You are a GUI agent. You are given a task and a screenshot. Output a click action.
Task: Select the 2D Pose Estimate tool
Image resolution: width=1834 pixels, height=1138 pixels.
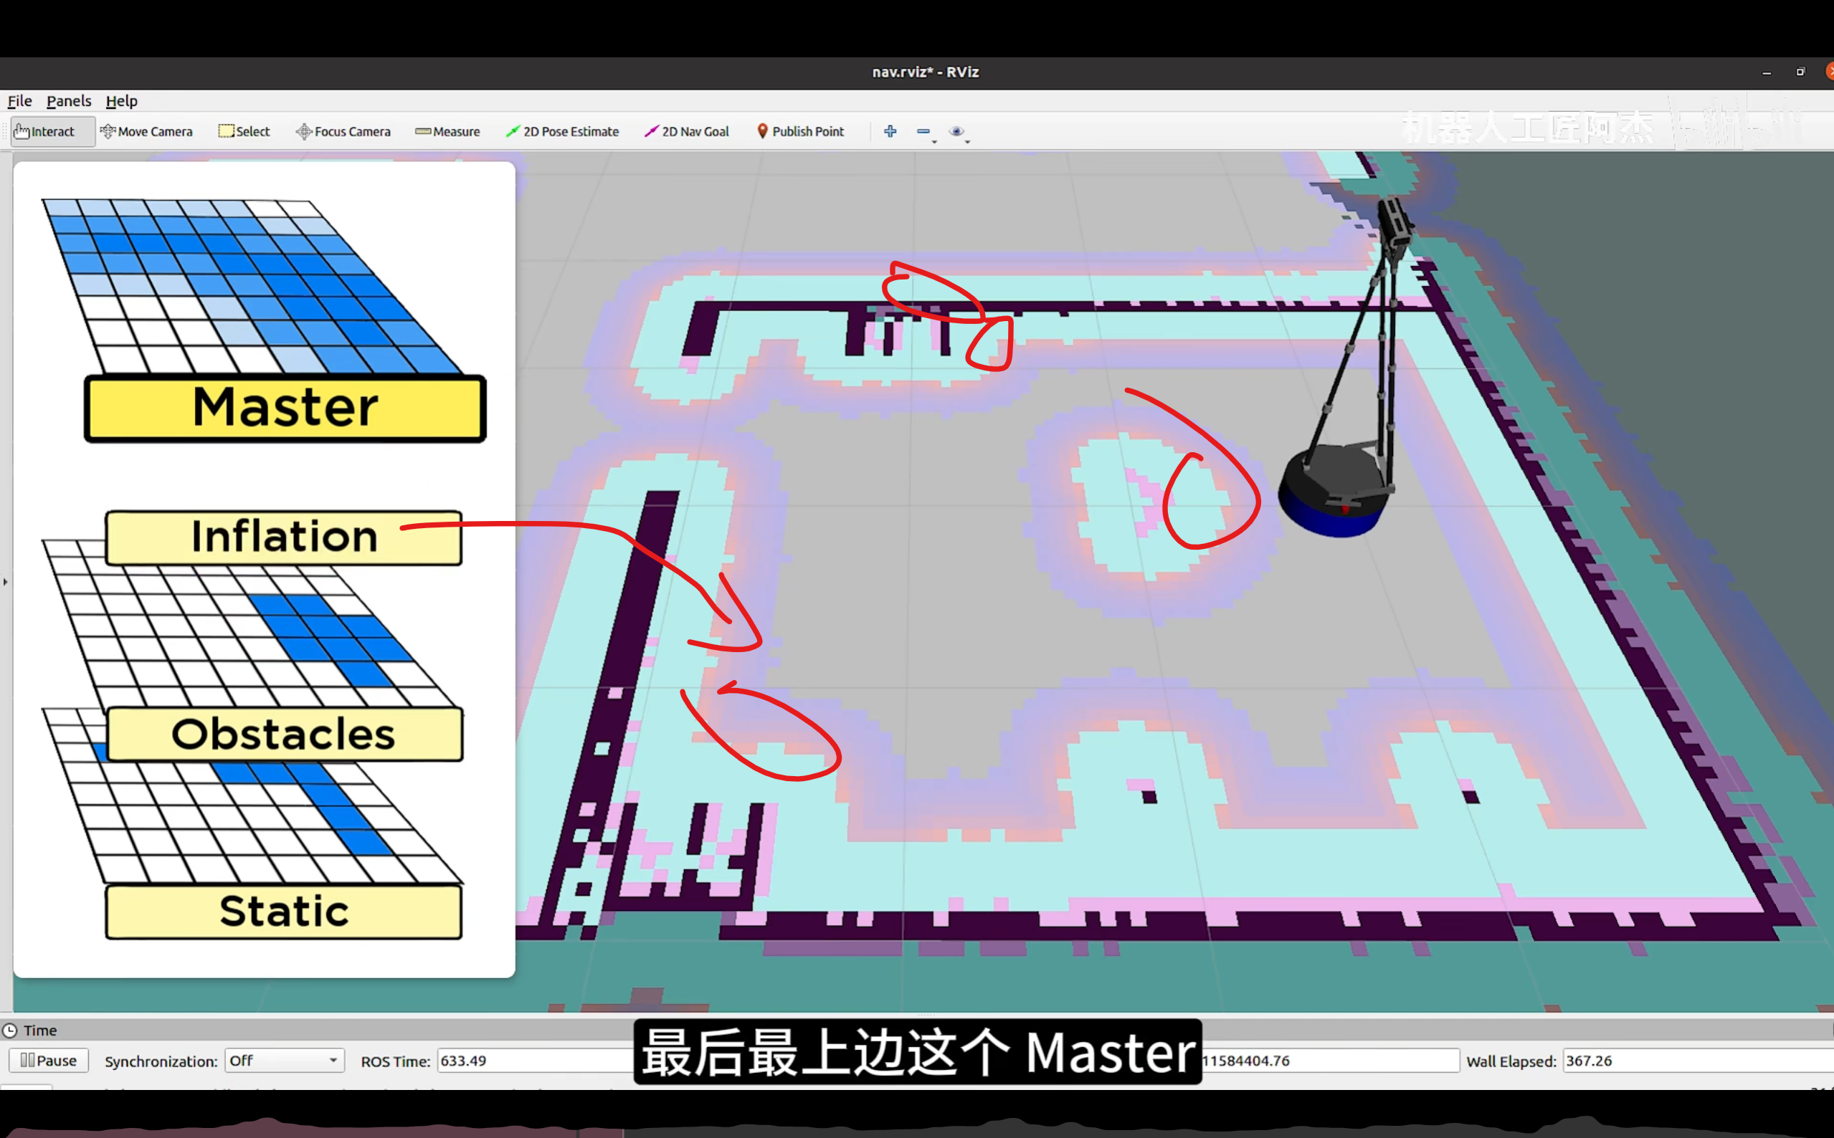tap(562, 132)
